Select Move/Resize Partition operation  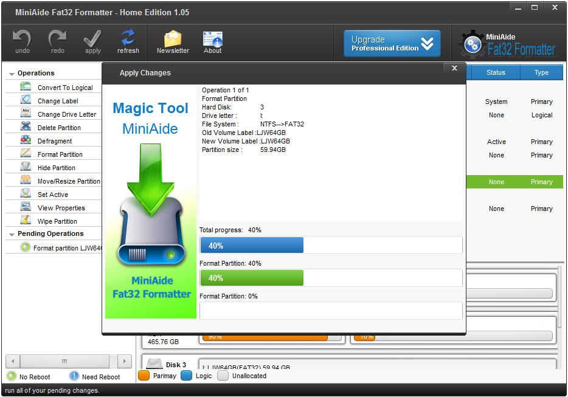pyautogui.click(x=69, y=181)
